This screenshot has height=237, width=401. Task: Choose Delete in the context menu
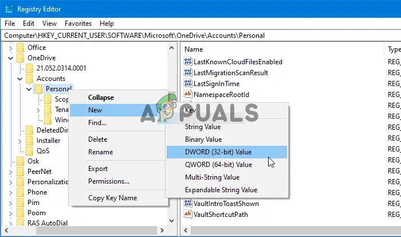119,139
